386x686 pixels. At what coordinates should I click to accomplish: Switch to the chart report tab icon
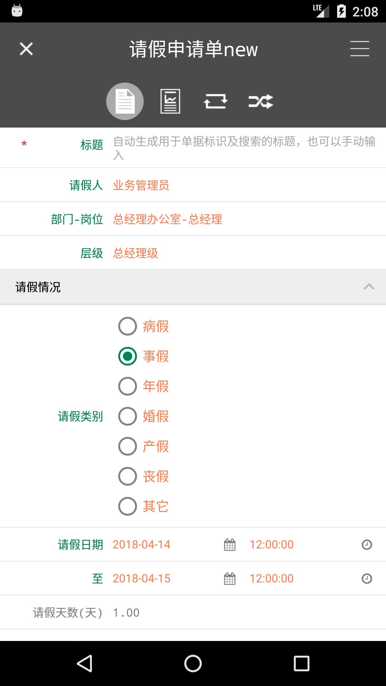click(170, 101)
